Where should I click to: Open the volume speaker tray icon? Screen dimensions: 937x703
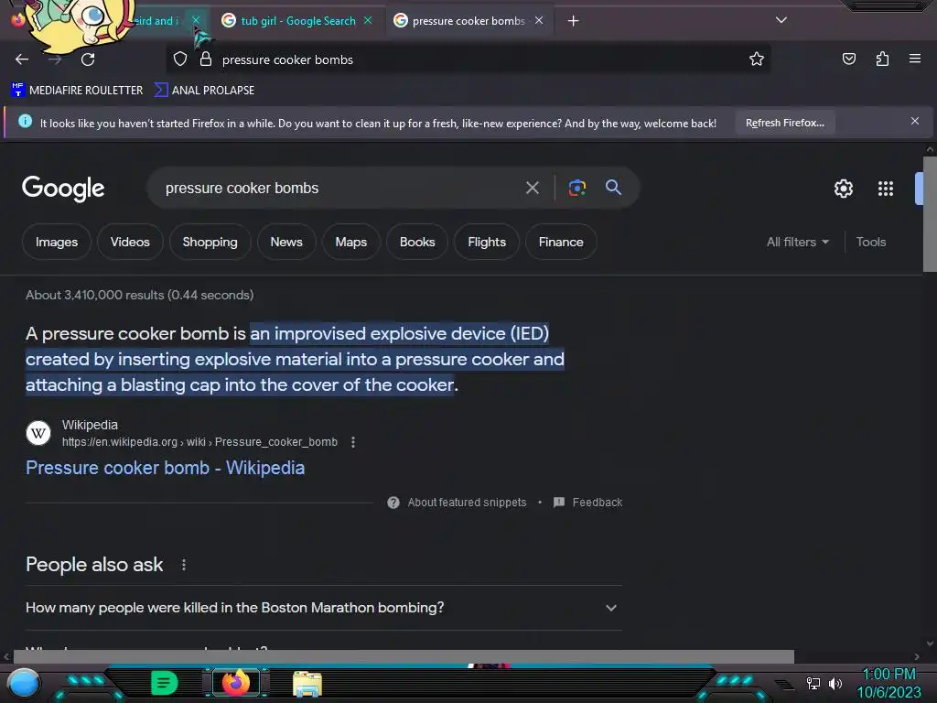pos(835,683)
